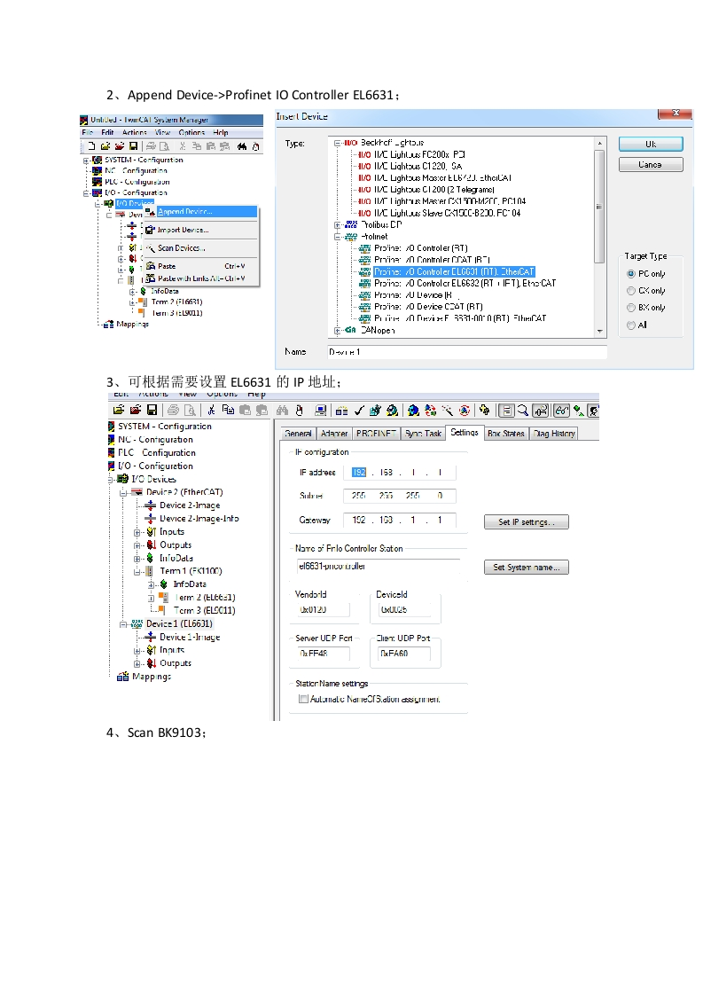Click the Set System name button
The height and width of the screenshot is (995, 703).
pyautogui.click(x=526, y=568)
